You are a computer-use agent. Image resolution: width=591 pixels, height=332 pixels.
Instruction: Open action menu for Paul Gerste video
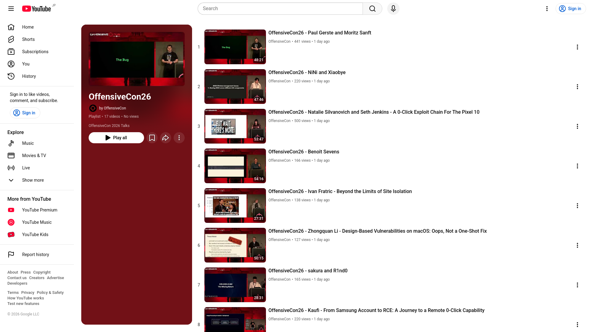tap(577, 47)
